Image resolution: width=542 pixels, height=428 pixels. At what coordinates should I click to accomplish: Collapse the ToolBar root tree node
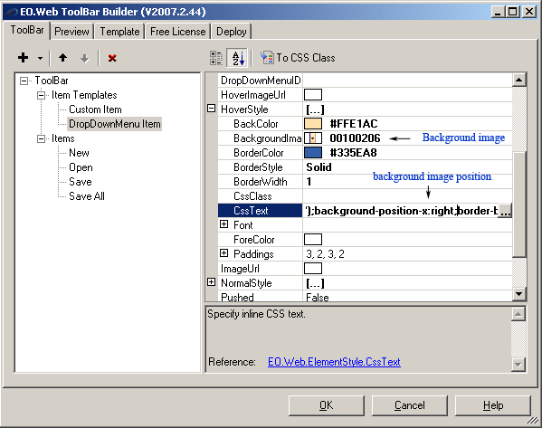(24, 81)
